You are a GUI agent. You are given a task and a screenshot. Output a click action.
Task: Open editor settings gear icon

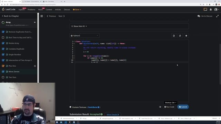click(x=186, y=36)
